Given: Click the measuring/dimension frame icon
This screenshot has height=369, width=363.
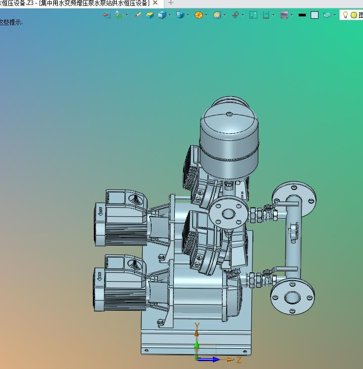Looking at the screenshot, I should [266, 15].
